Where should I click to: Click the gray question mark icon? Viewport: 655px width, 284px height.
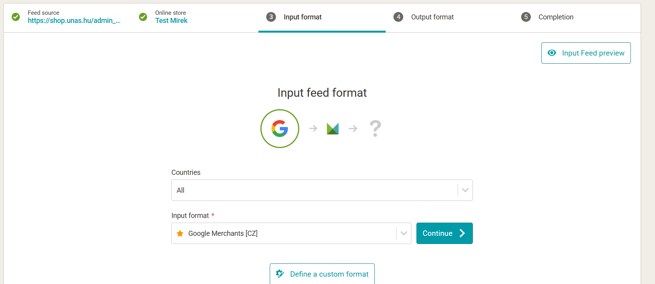375,129
